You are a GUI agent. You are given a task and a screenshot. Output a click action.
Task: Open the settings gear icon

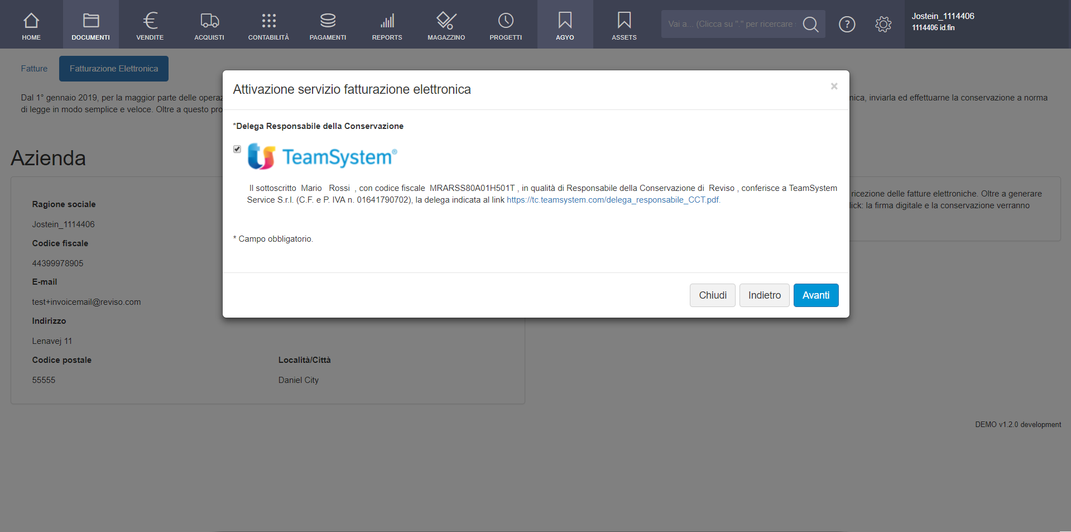pos(883,24)
